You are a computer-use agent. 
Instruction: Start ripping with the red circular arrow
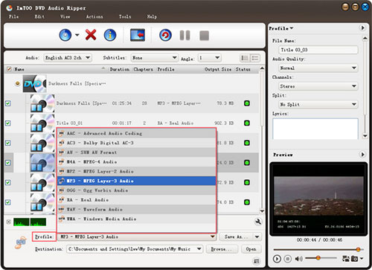(x=165, y=35)
